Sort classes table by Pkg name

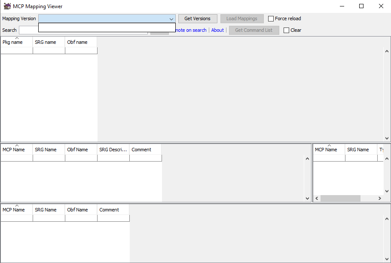[16, 42]
